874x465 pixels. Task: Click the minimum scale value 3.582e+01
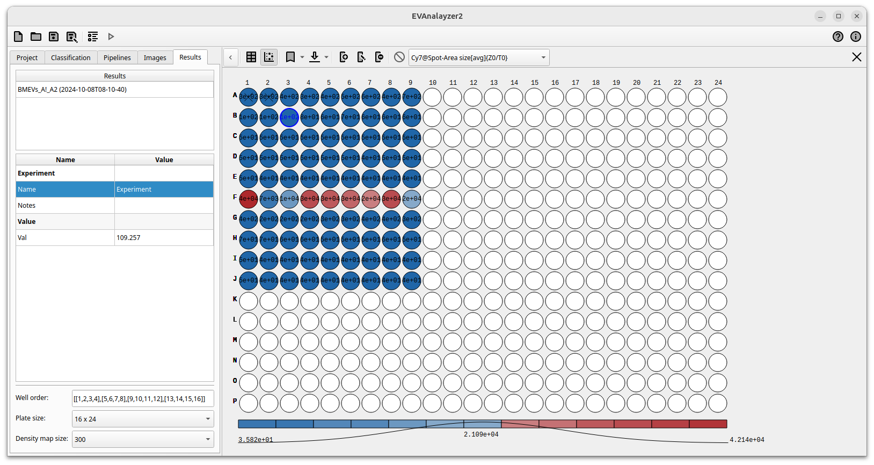click(256, 440)
